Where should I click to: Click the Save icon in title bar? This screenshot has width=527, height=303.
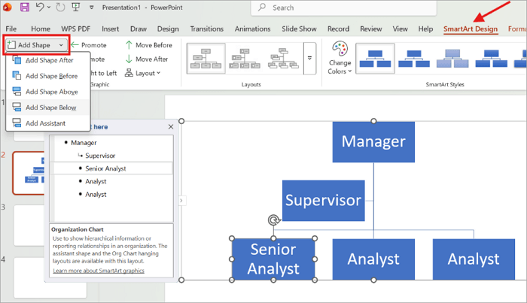[x=25, y=7]
